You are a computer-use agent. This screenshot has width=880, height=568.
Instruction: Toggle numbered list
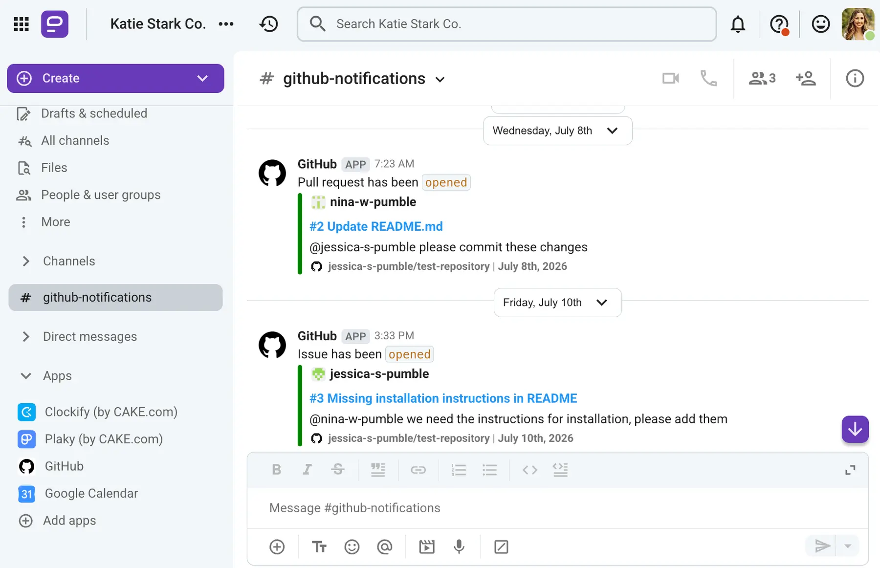459,470
